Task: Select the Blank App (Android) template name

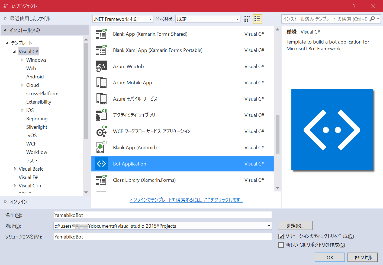Action: [x=135, y=148]
